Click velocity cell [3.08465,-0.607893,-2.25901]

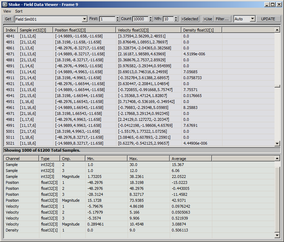click(144, 137)
